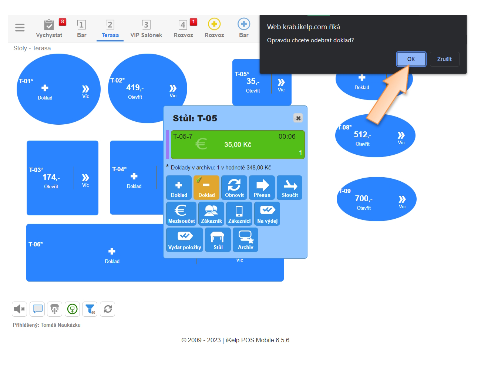Image resolution: width=481 pixels, height=370 pixels.
Task: Expand Víc on table T-08
Action: 401,137
